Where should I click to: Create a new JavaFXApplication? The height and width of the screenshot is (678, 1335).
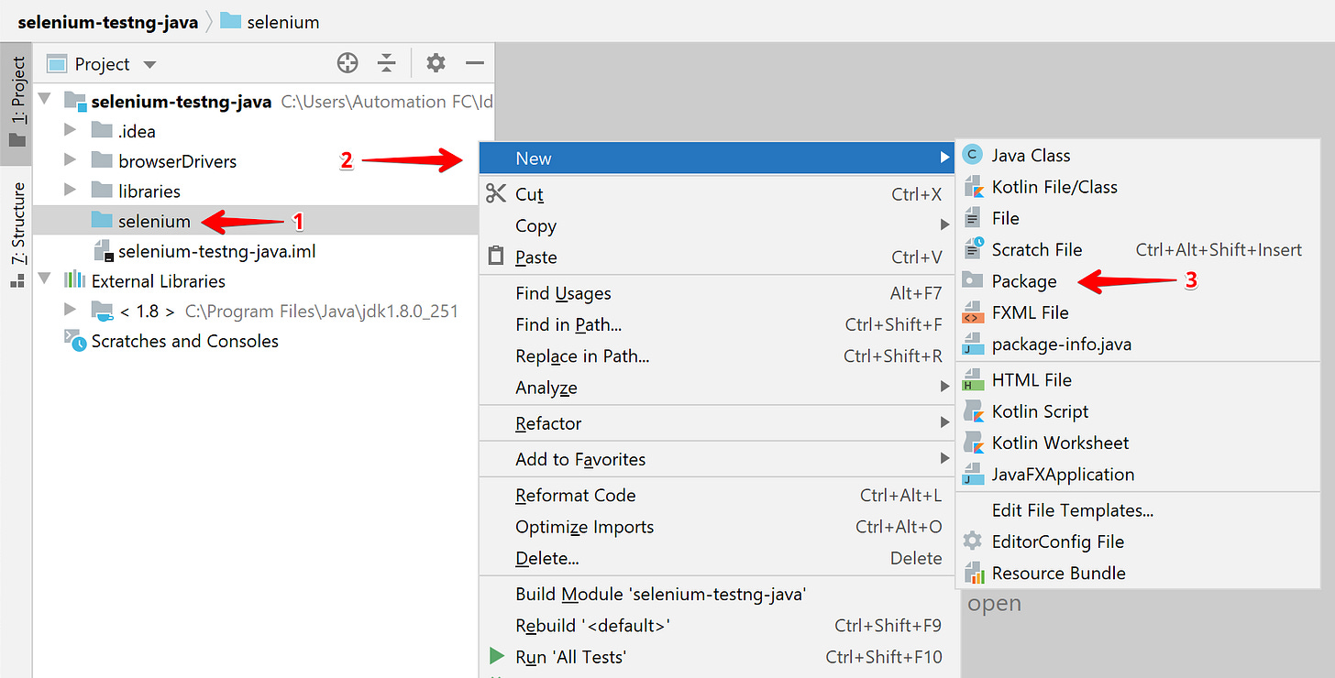coord(1138,474)
